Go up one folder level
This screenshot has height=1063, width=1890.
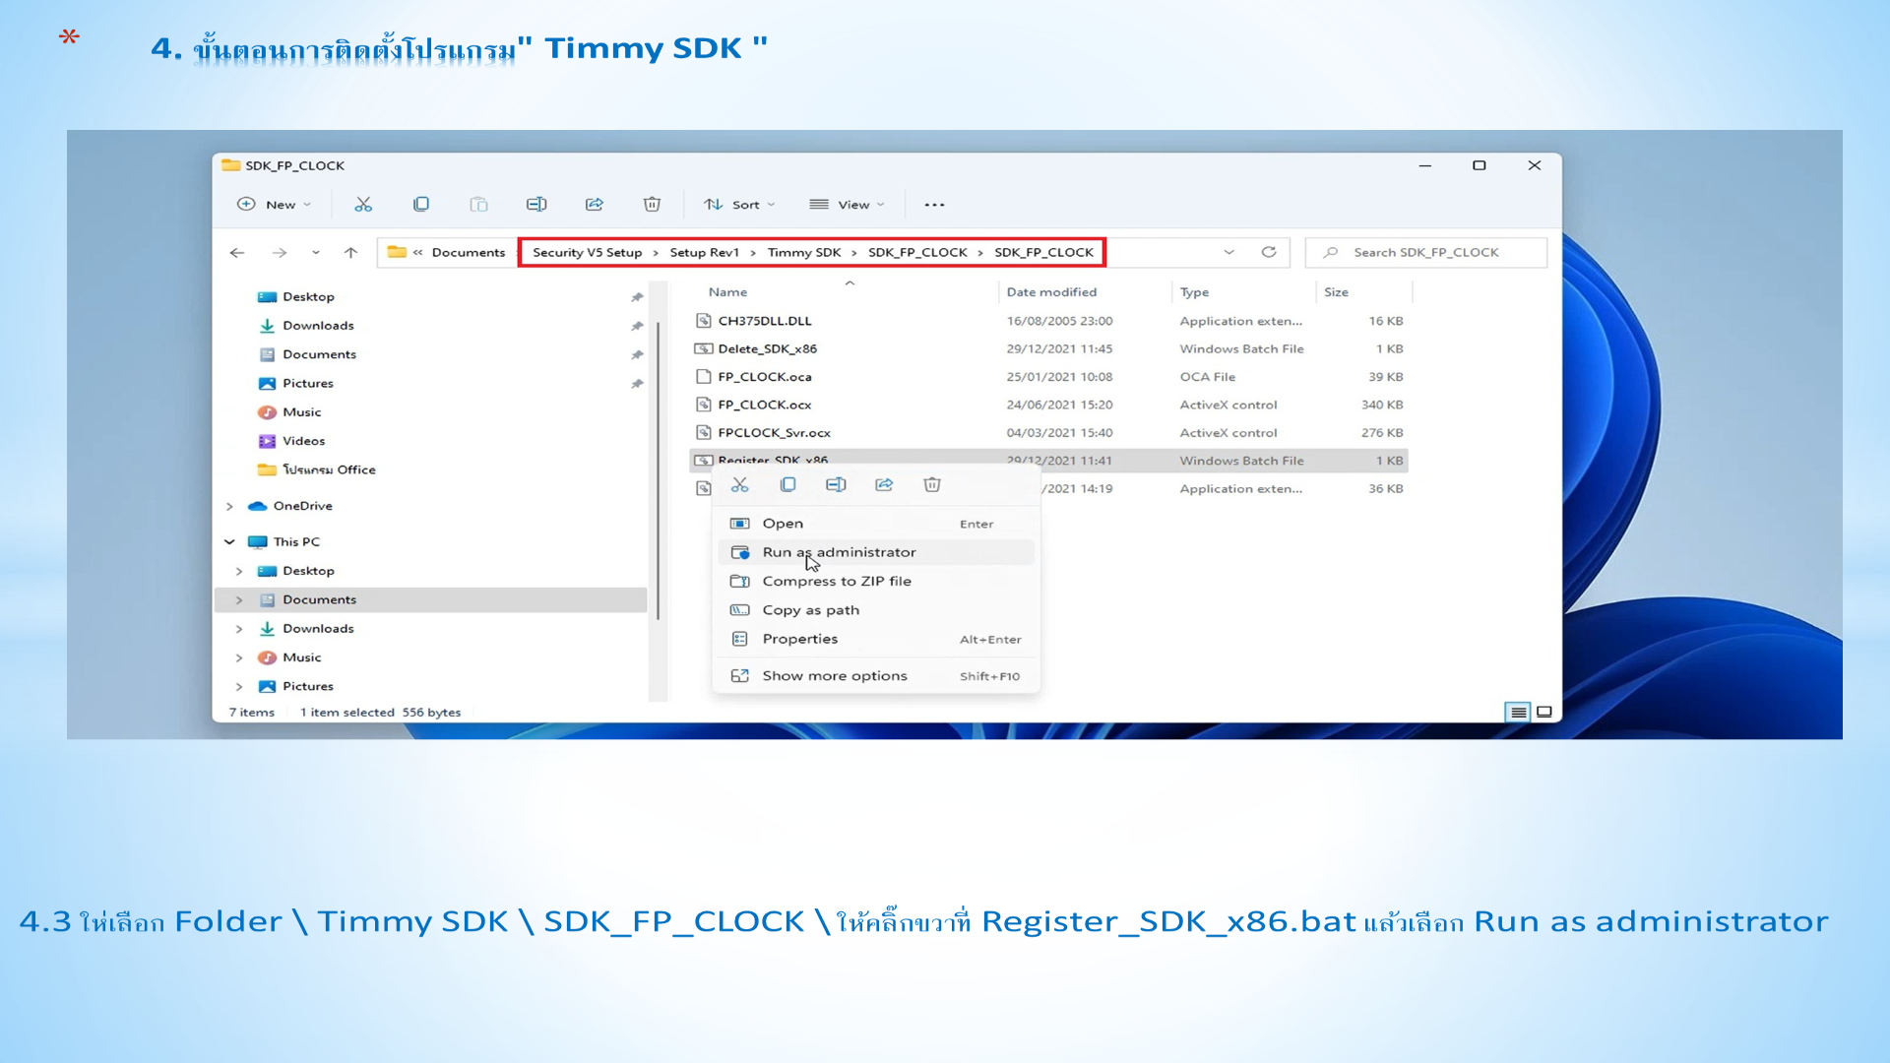click(350, 253)
